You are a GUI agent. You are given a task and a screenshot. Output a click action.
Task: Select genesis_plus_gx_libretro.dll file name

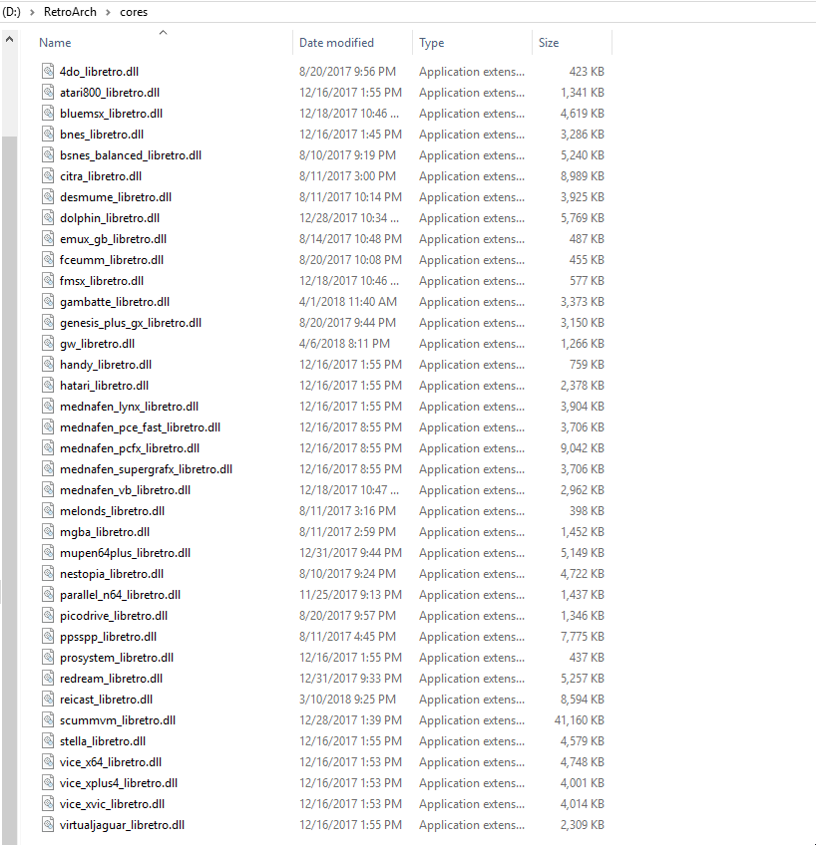click(131, 323)
